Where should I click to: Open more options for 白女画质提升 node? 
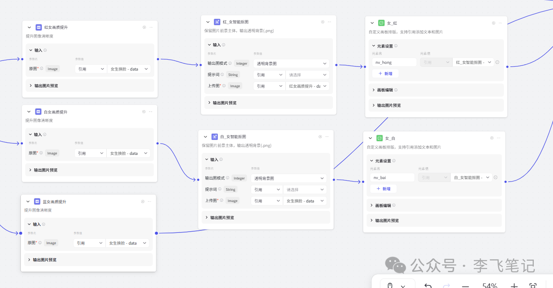(x=151, y=112)
